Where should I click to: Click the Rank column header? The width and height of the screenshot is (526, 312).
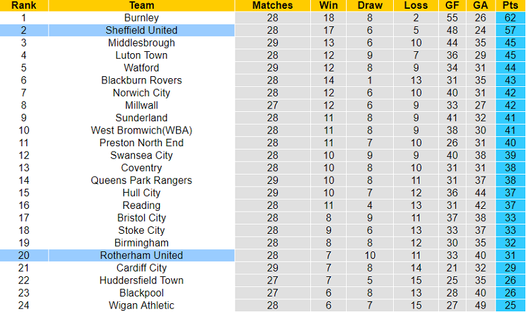(x=24, y=5)
